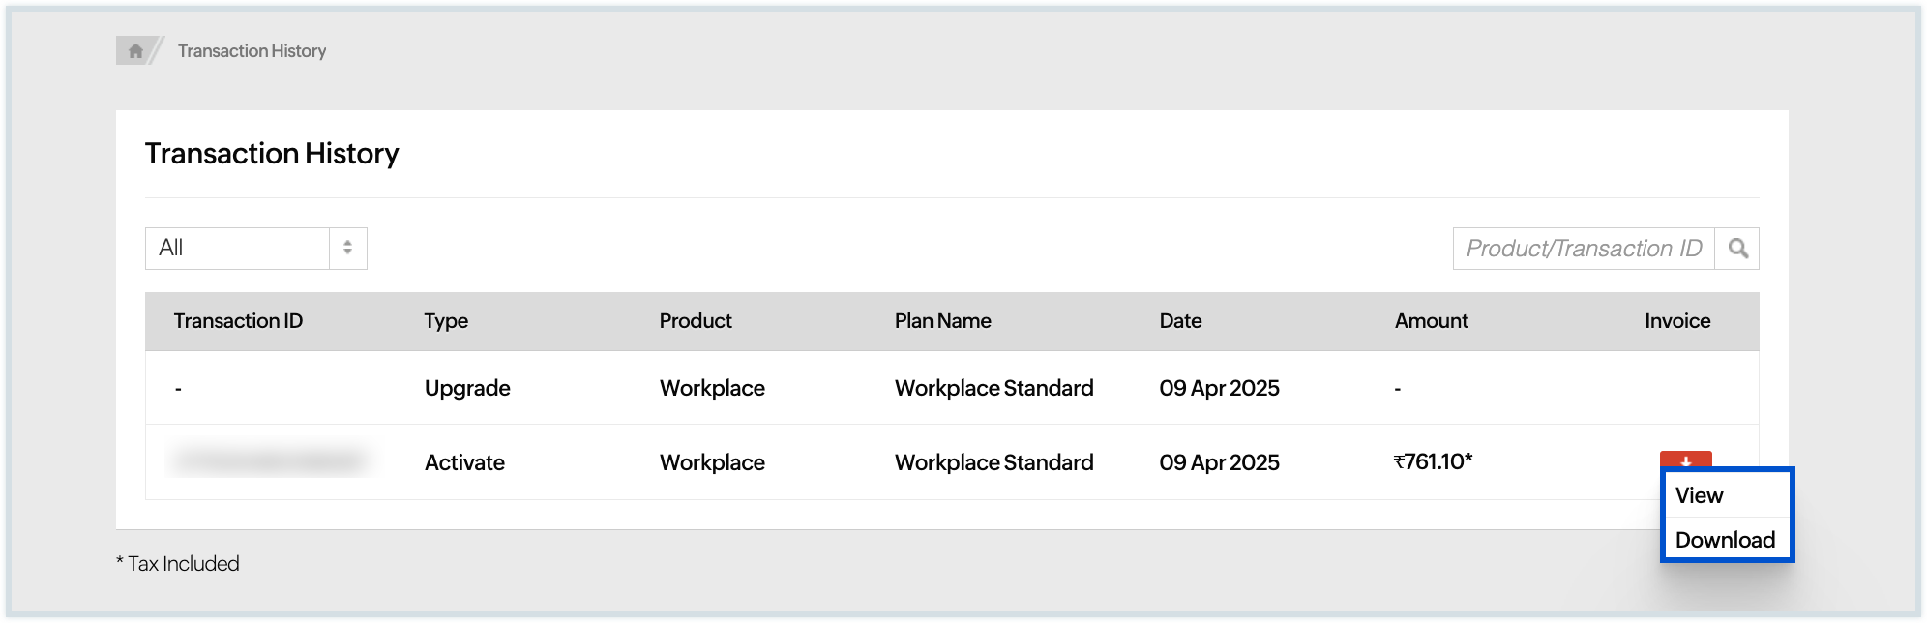Click the Amount column header
This screenshot has height=623, width=1927.
(x=1431, y=321)
